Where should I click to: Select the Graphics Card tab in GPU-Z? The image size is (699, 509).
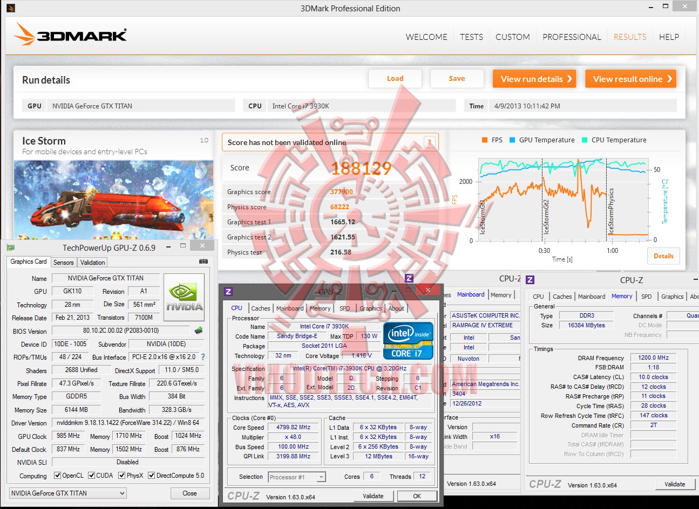[29, 262]
